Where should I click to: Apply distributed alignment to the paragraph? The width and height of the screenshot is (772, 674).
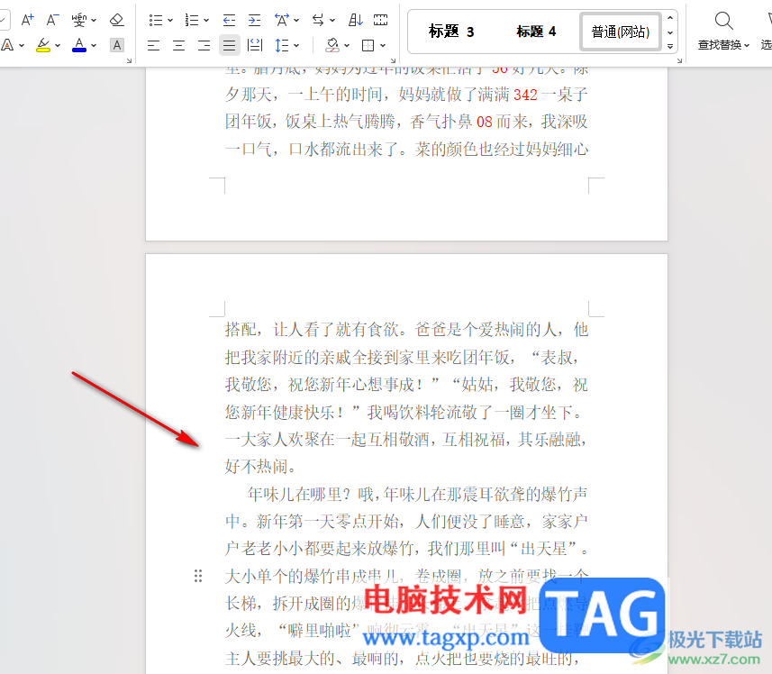[255, 45]
